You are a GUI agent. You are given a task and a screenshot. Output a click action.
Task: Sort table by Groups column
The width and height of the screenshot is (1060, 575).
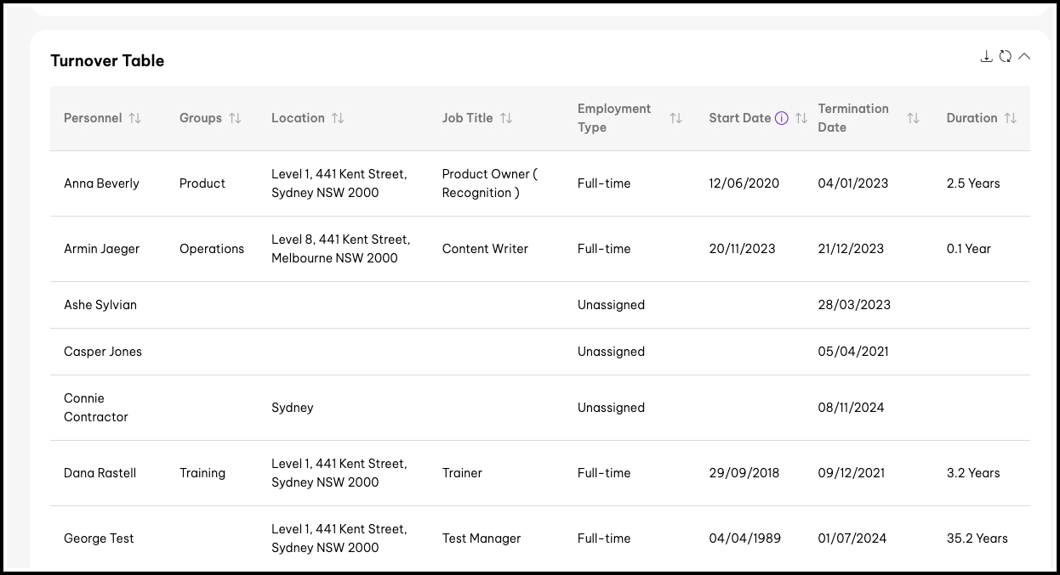pyautogui.click(x=235, y=118)
